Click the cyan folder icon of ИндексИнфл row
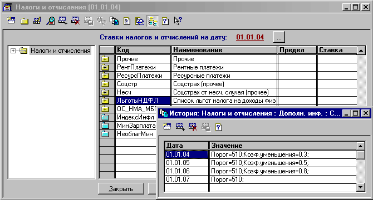This screenshot has width=373, height=200. click(x=105, y=117)
